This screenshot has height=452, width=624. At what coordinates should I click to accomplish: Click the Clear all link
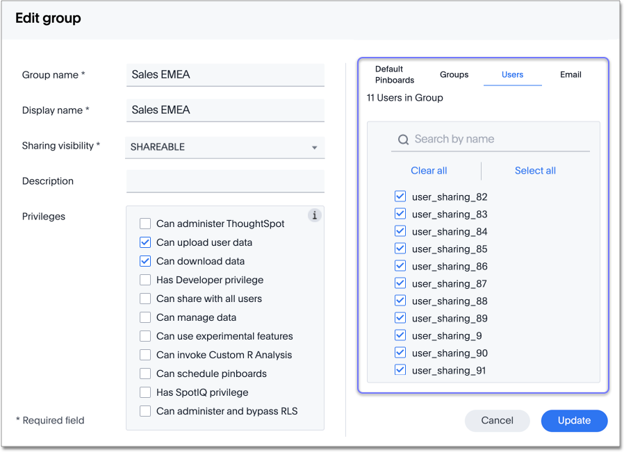pyautogui.click(x=429, y=171)
